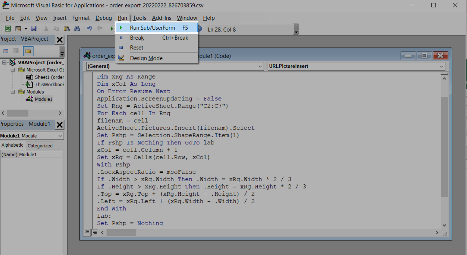Open the Edit menu
The height and width of the screenshot is (255, 467).
pyautogui.click(x=25, y=18)
